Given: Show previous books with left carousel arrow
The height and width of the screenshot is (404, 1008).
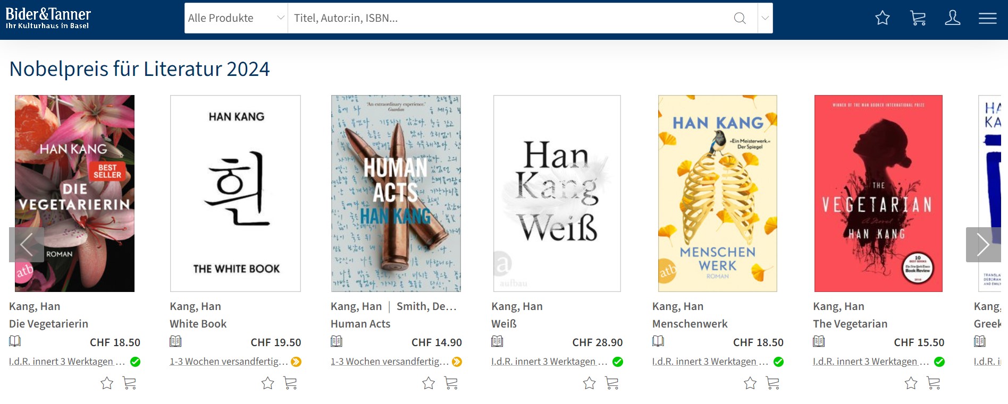Looking at the screenshot, I should point(27,245).
